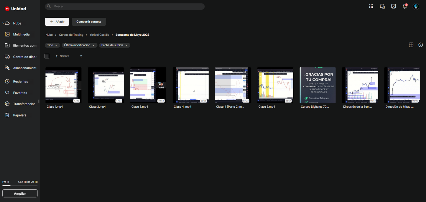Screen dimensions: 426x202
Task: Expand the Tipo filter dropdown
Action: click(52, 45)
